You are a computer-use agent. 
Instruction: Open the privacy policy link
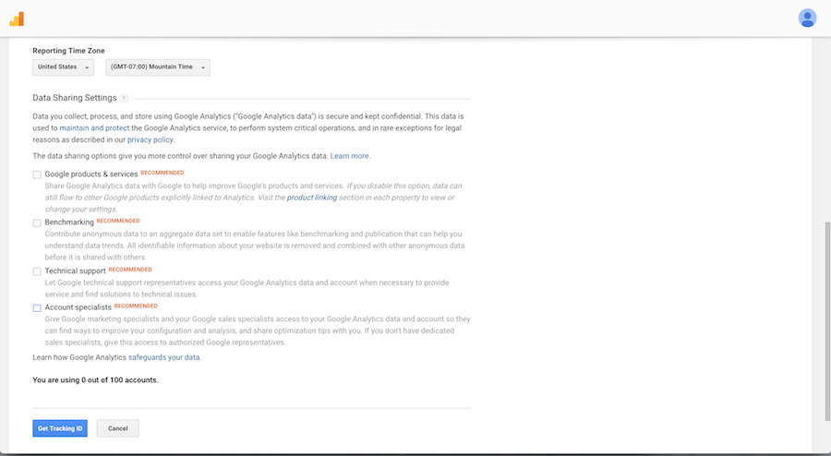pos(150,139)
